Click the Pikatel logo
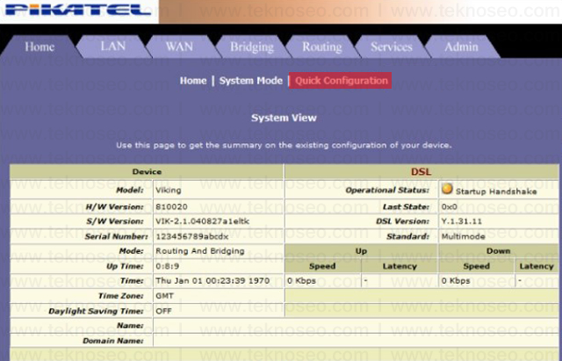The image size is (562, 361). tap(78, 10)
